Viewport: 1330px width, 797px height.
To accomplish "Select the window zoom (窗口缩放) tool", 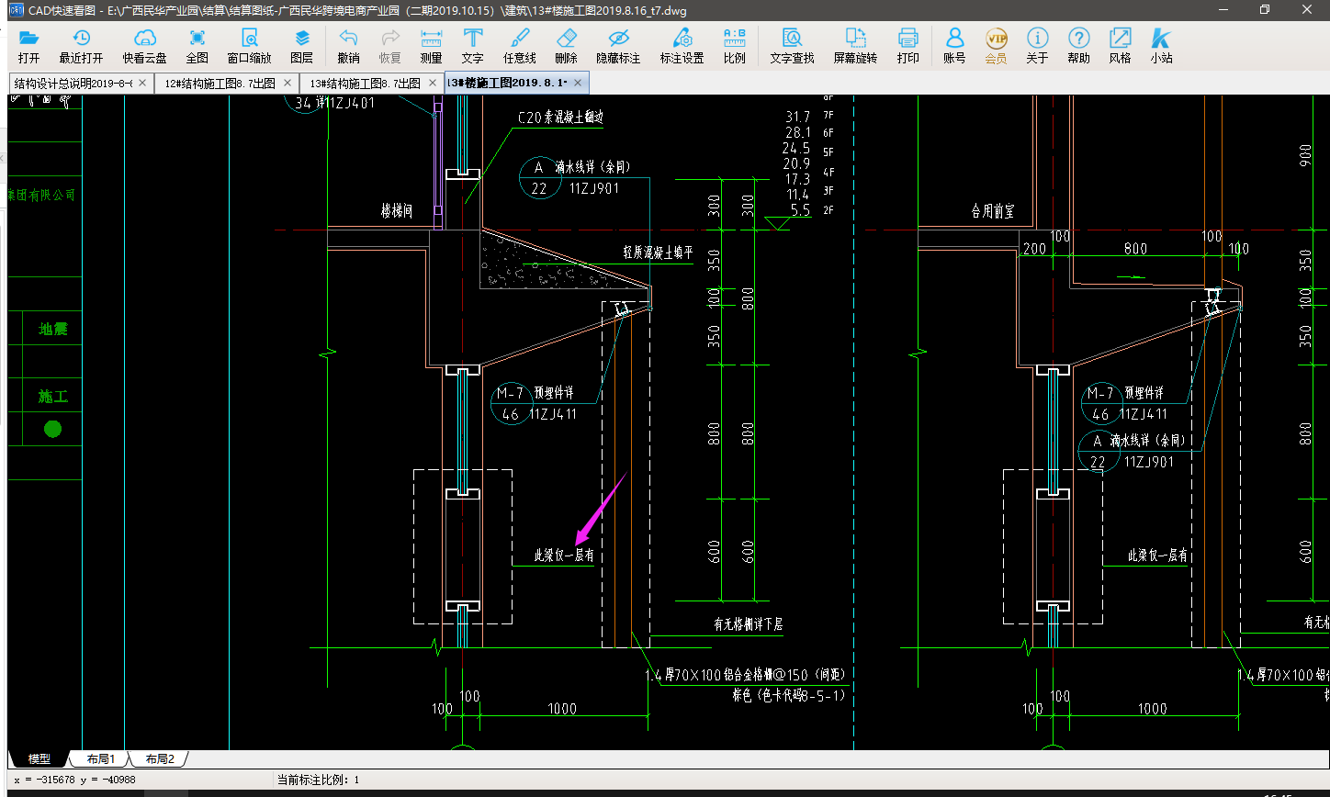I will pos(249,45).
